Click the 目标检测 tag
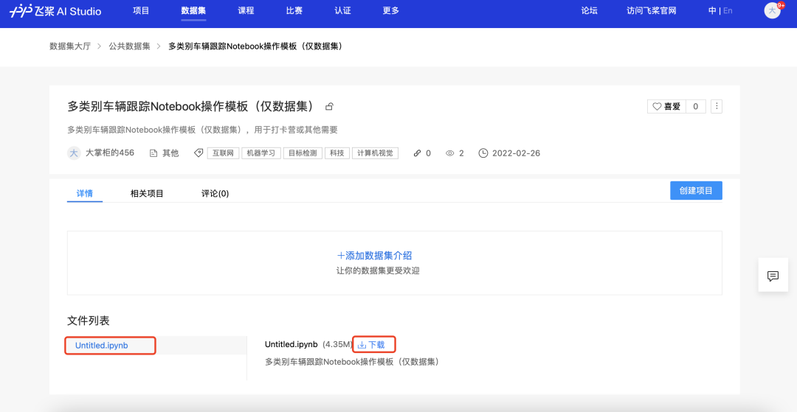Image resolution: width=797 pixels, height=412 pixels. 303,153
